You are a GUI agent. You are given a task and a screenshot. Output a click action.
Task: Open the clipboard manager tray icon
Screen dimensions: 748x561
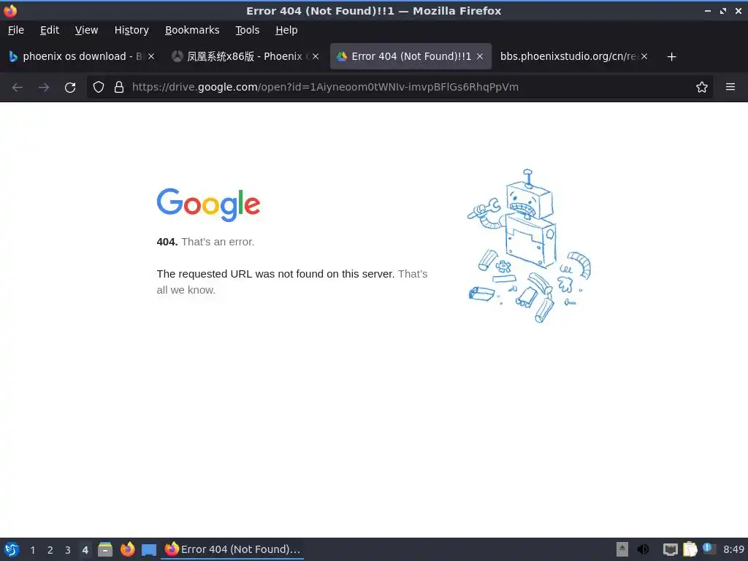coord(690,549)
